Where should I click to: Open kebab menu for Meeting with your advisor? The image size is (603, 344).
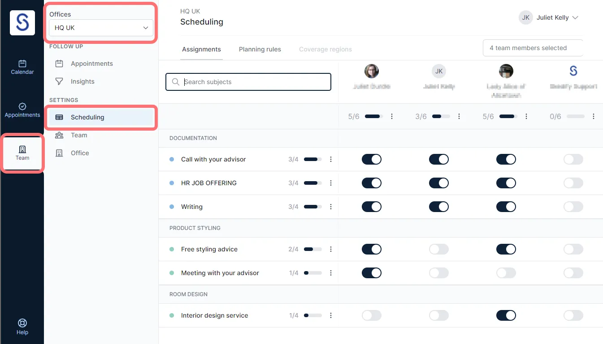click(x=331, y=273)
